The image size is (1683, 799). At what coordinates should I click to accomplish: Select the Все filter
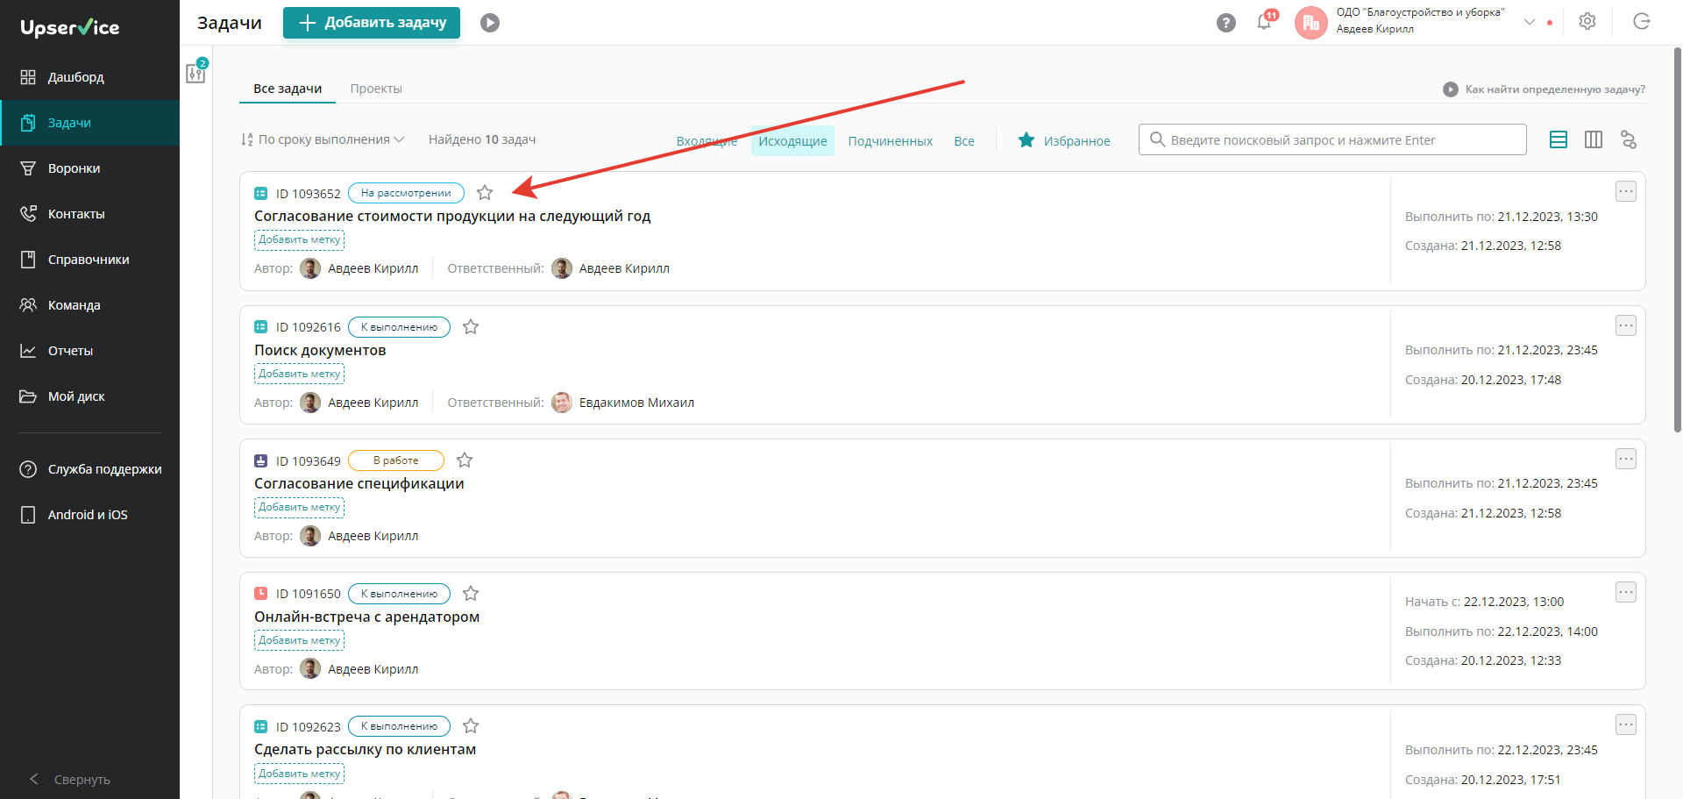(x=964, y=141)
